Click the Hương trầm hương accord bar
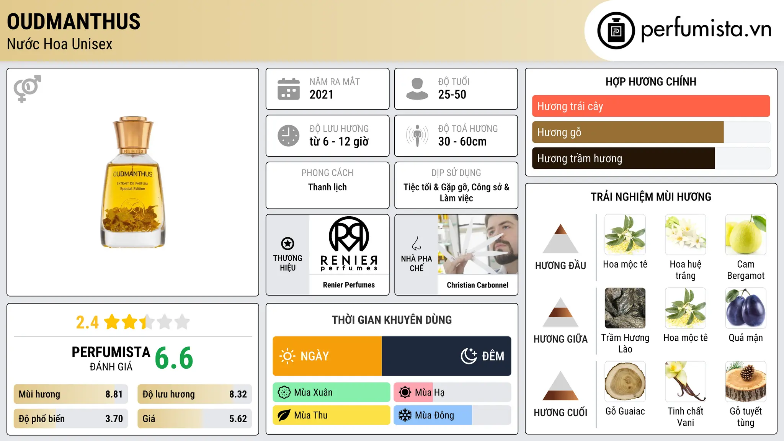Image resolution: width=784 pixels, height=441 pixels. (x=651, y=158)
